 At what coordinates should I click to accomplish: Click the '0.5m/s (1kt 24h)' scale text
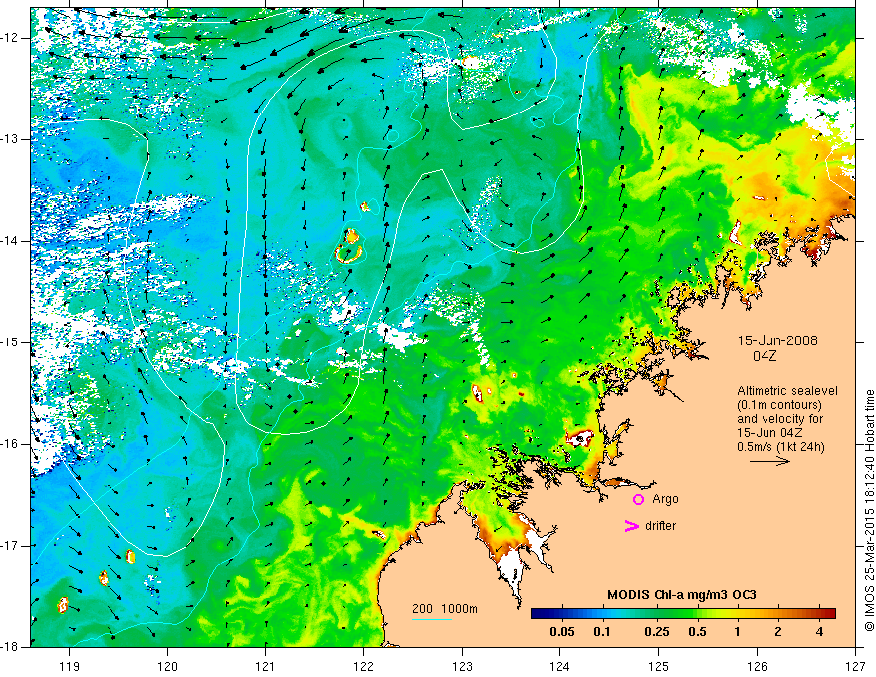pos(781,447)
